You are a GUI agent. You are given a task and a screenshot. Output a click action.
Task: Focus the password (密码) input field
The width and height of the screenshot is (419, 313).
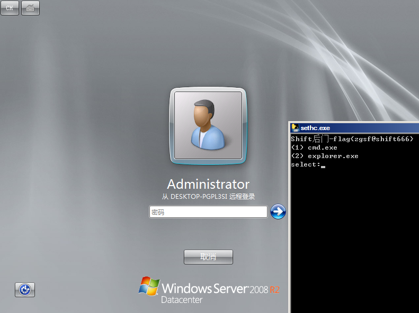208,212
